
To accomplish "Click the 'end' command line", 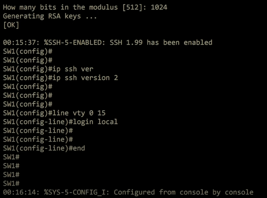I will [44, 148].
